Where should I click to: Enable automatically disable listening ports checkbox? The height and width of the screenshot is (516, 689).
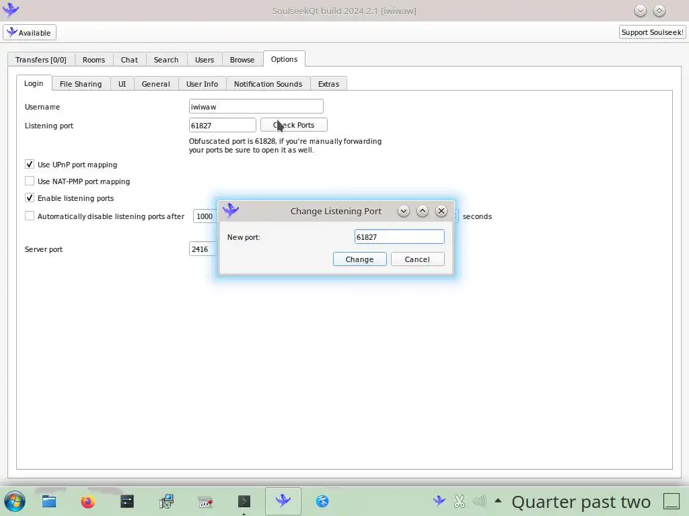[30, 216]
